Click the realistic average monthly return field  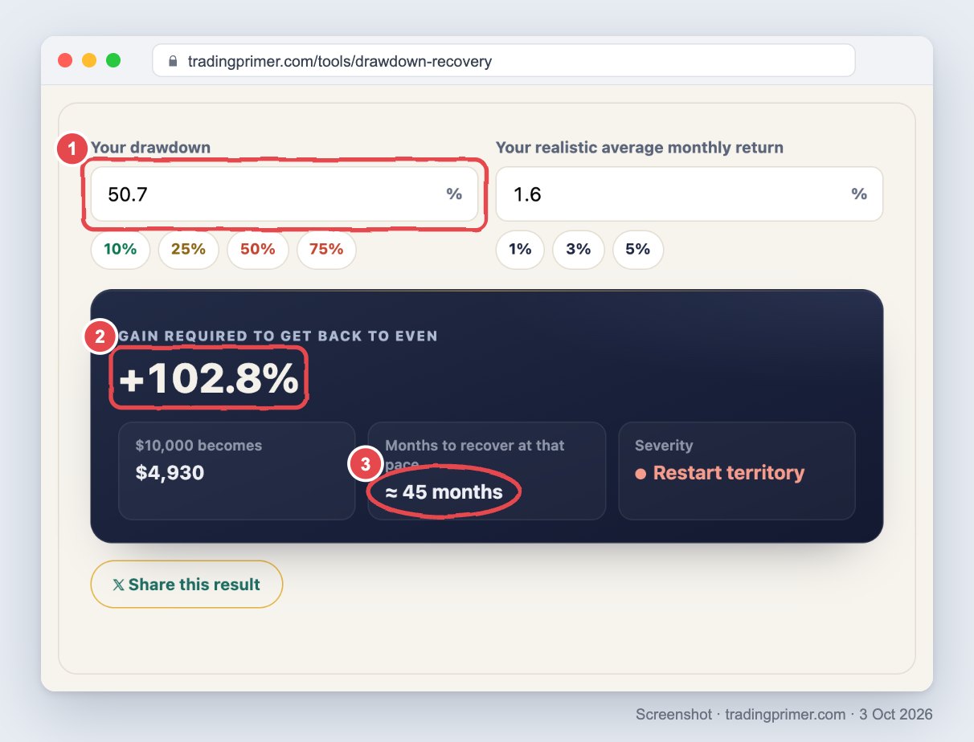pyautogui.click(x=689, y=194)
